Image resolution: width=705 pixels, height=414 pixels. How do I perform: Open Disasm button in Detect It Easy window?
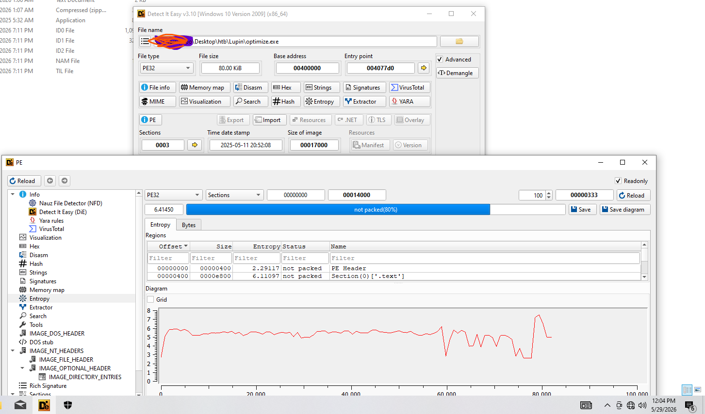(x=250, y=88)
